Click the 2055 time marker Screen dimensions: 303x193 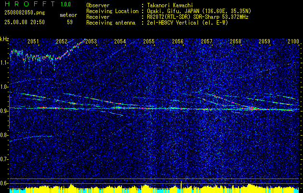coord(149,41)
